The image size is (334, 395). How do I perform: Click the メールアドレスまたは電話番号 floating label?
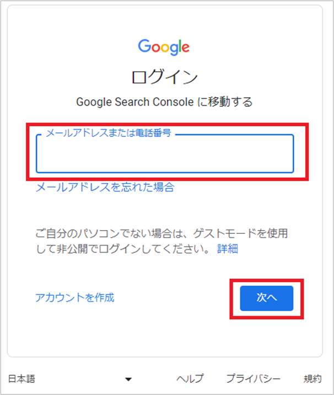(x=109, y=133)
